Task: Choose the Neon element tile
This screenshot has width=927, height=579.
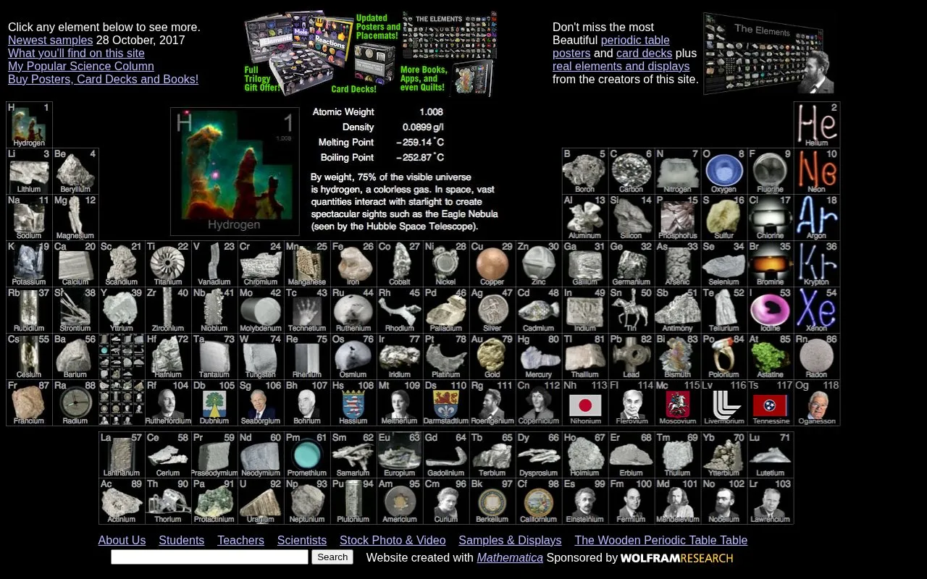Action: [x=817, y=172]
